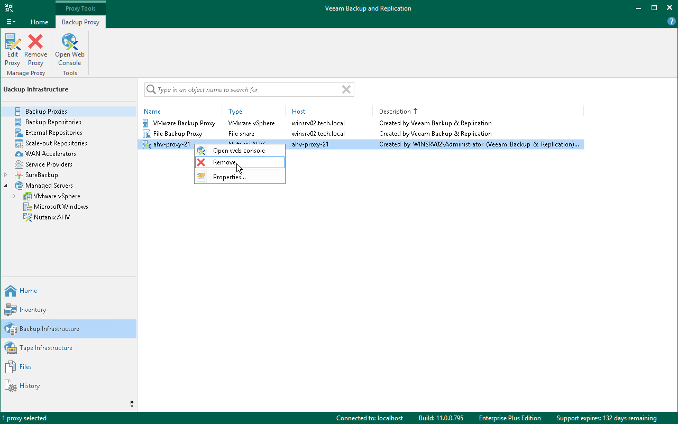Click the Nutanix AHV tree icon
This screenshot has height=424, width=678.
click(27, 217)
